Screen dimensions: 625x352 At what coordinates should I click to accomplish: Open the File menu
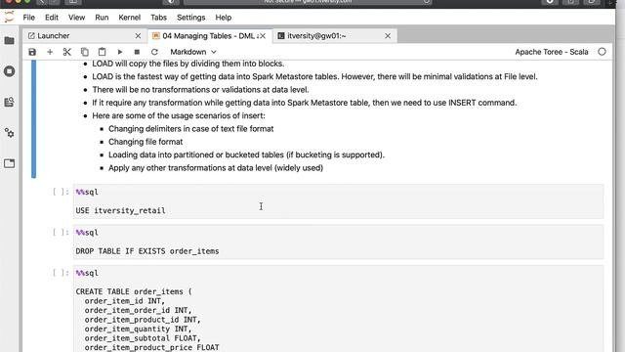pyautogui.click(x=28, y=18)
